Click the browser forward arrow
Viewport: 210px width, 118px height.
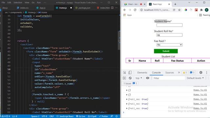point(130,10)
